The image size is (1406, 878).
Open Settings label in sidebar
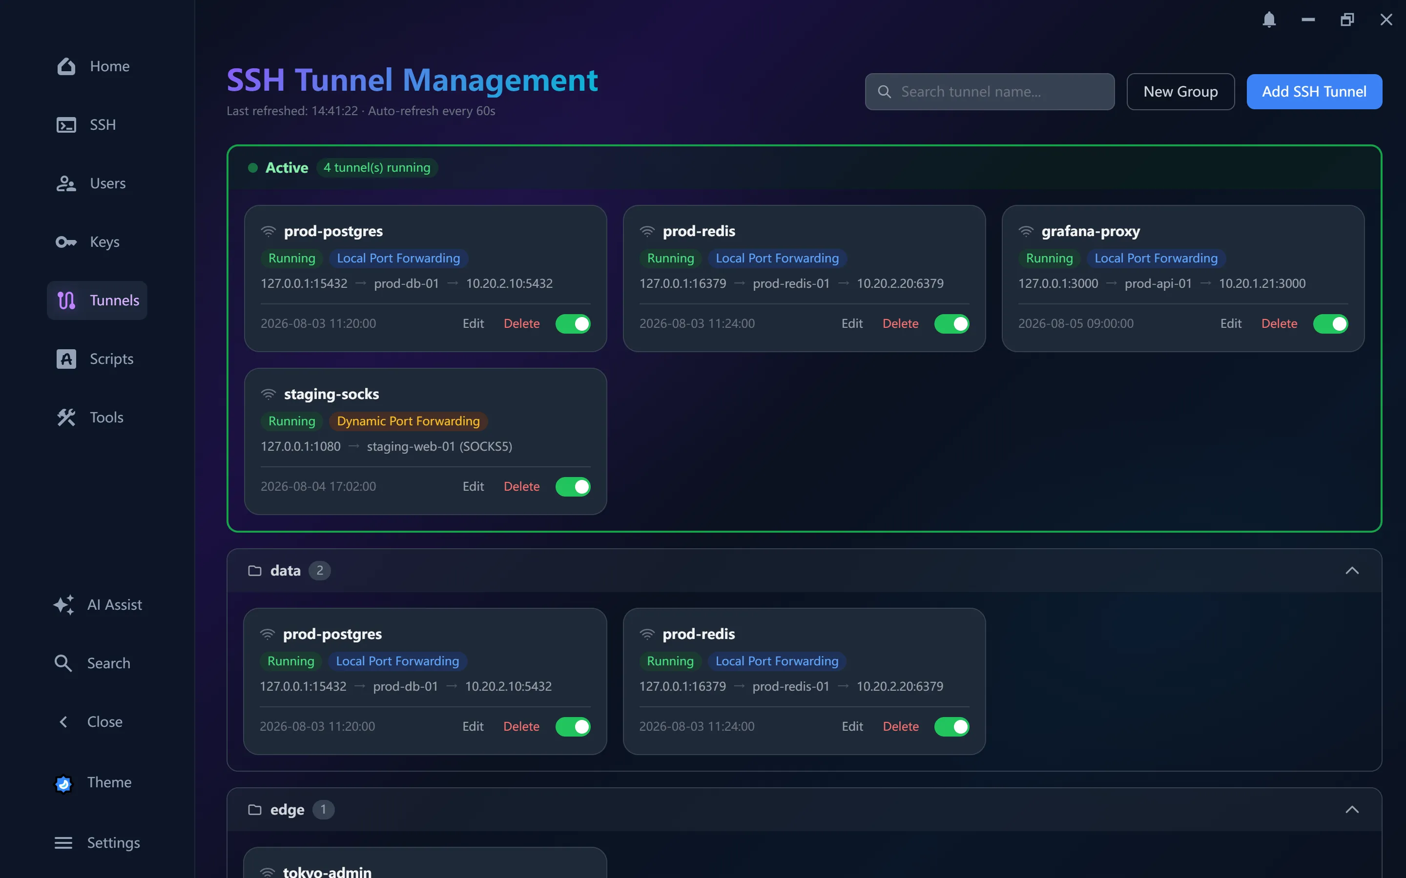click(x=113, y=842)
